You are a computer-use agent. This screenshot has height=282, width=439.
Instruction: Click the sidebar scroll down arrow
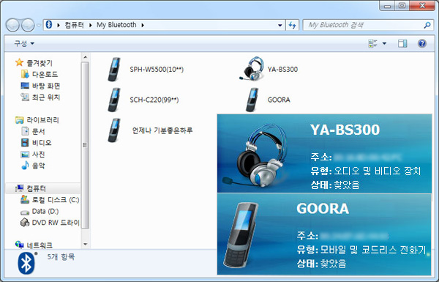point(86,245)
